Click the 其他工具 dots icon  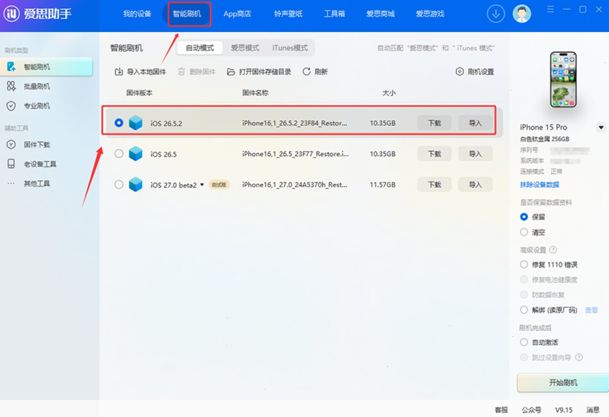(x=11, y=183)
